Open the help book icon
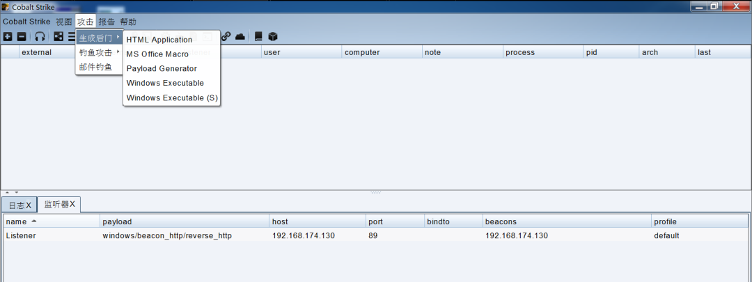Screen dimensions: 752x282 point(258,36)
